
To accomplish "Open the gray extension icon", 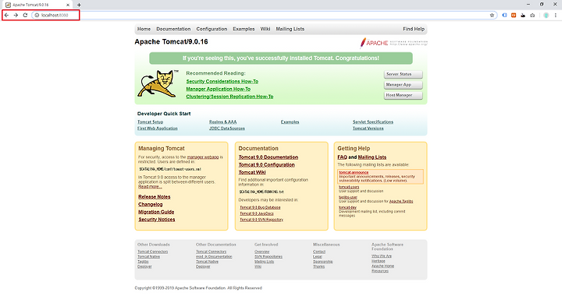I will 532,16.
